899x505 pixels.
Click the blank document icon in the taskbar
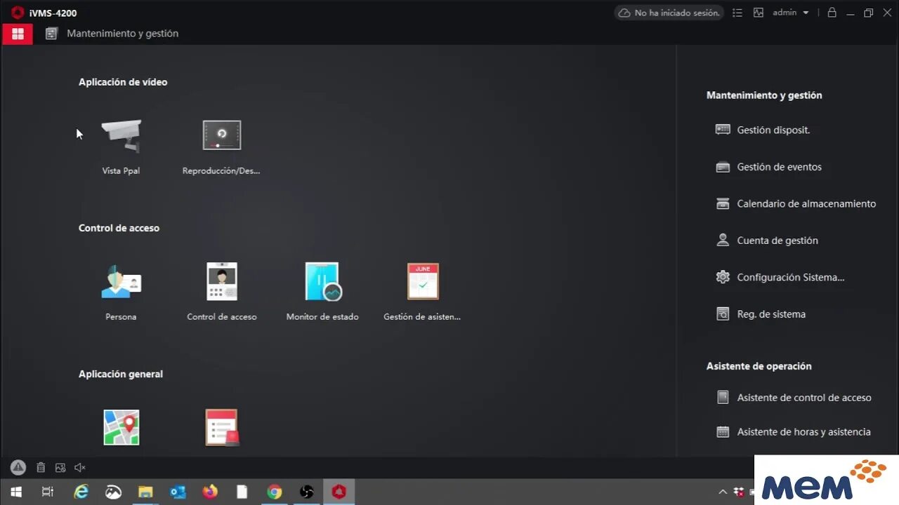click(242, 492)
